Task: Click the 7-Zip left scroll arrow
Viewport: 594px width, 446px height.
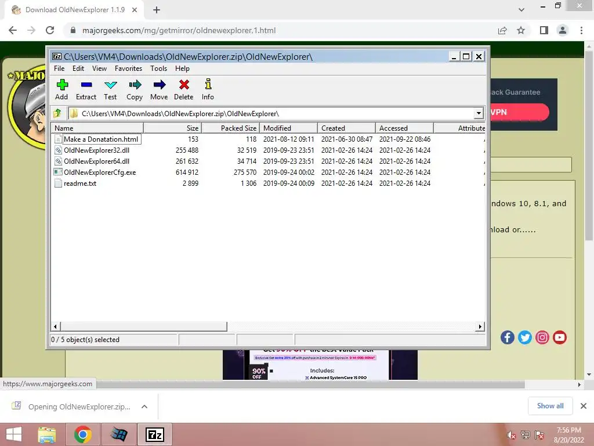Action: click(56, 326)
